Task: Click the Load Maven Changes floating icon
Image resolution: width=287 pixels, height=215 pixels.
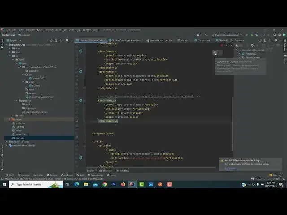Action: tap(215, 53)
